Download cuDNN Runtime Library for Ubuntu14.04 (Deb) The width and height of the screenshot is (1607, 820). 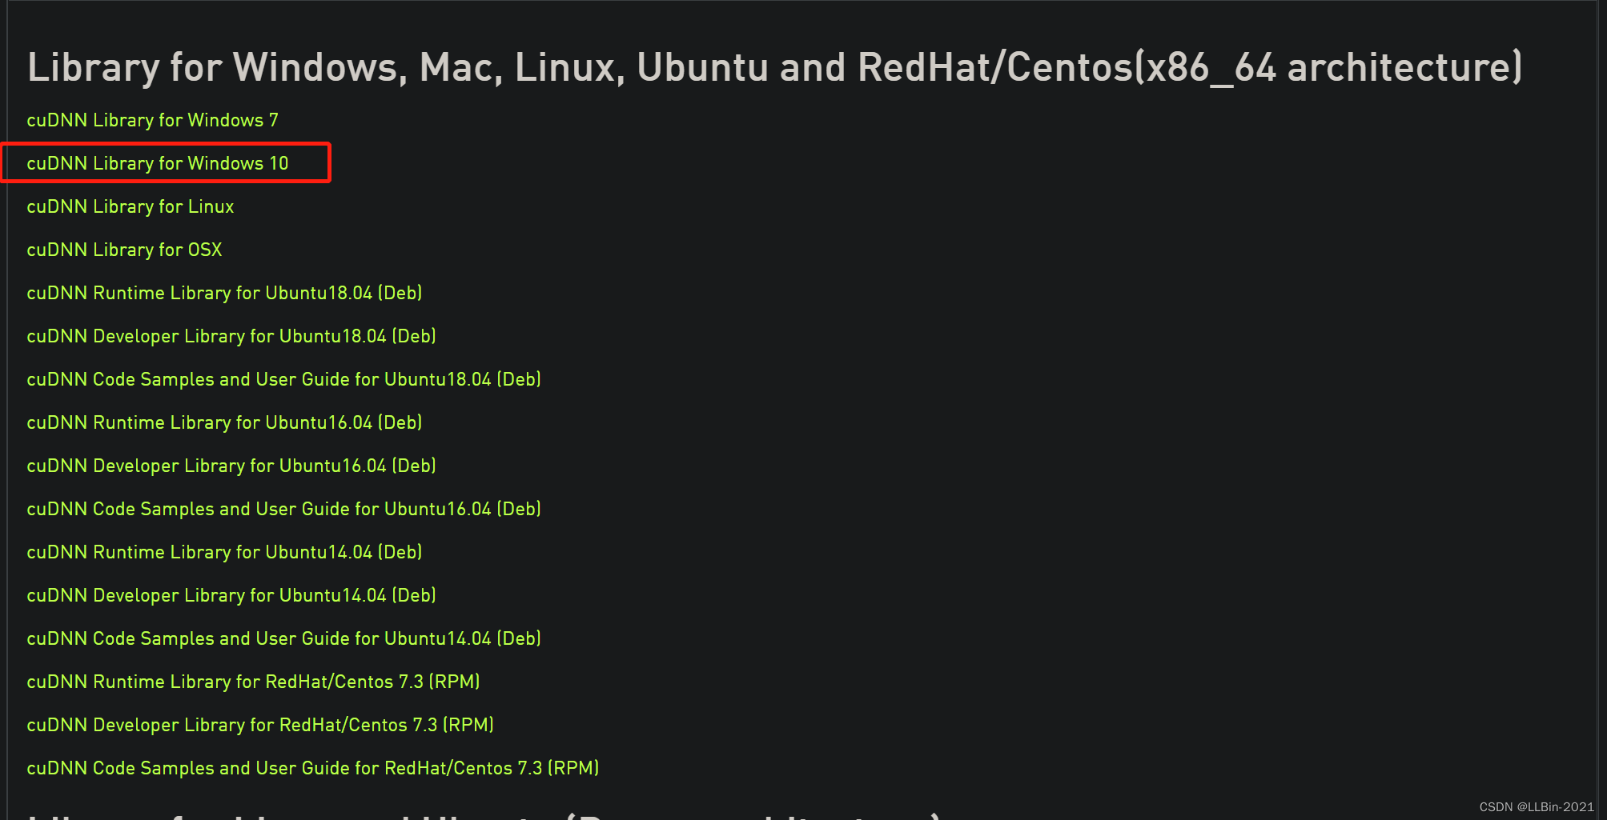224,552
